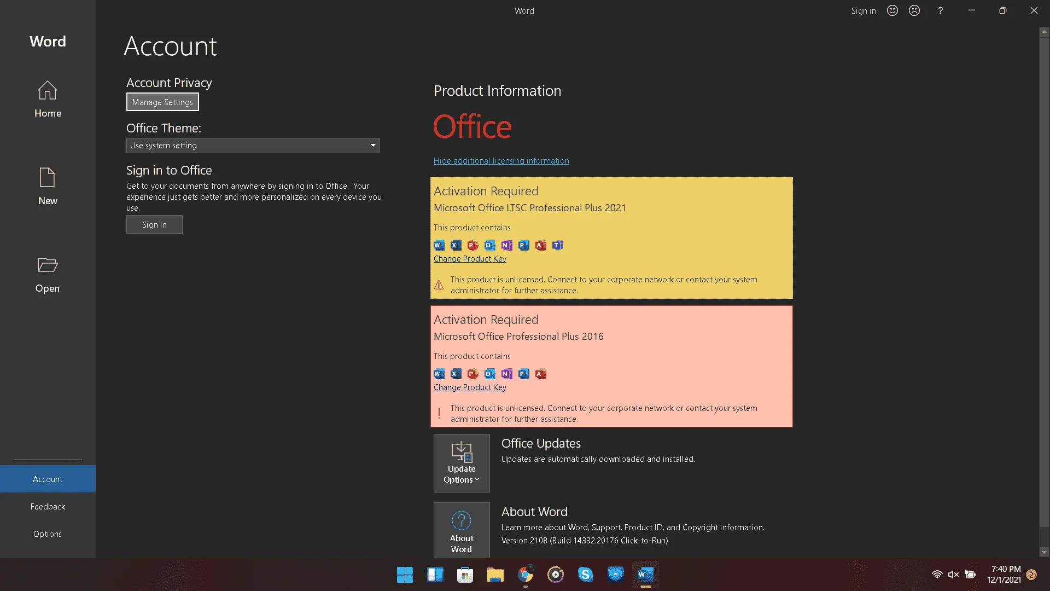This screenshot has width=1050, height=591.
Task: Open Microsoft Store from the taskbar
Action: [465, 575]
